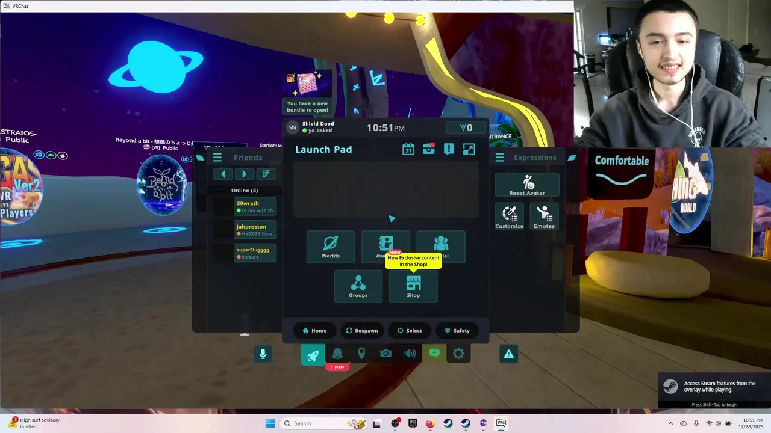Click the Home button

[x=314, y=330]
